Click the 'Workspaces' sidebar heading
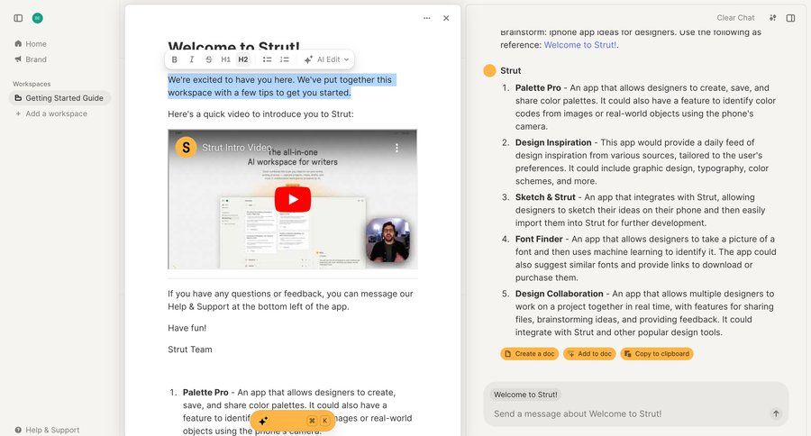 click(32, 84)
